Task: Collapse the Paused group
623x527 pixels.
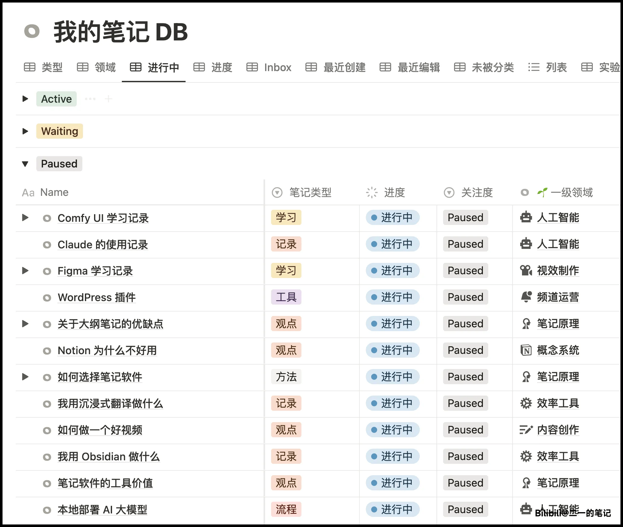Action: tap(25, 164)
